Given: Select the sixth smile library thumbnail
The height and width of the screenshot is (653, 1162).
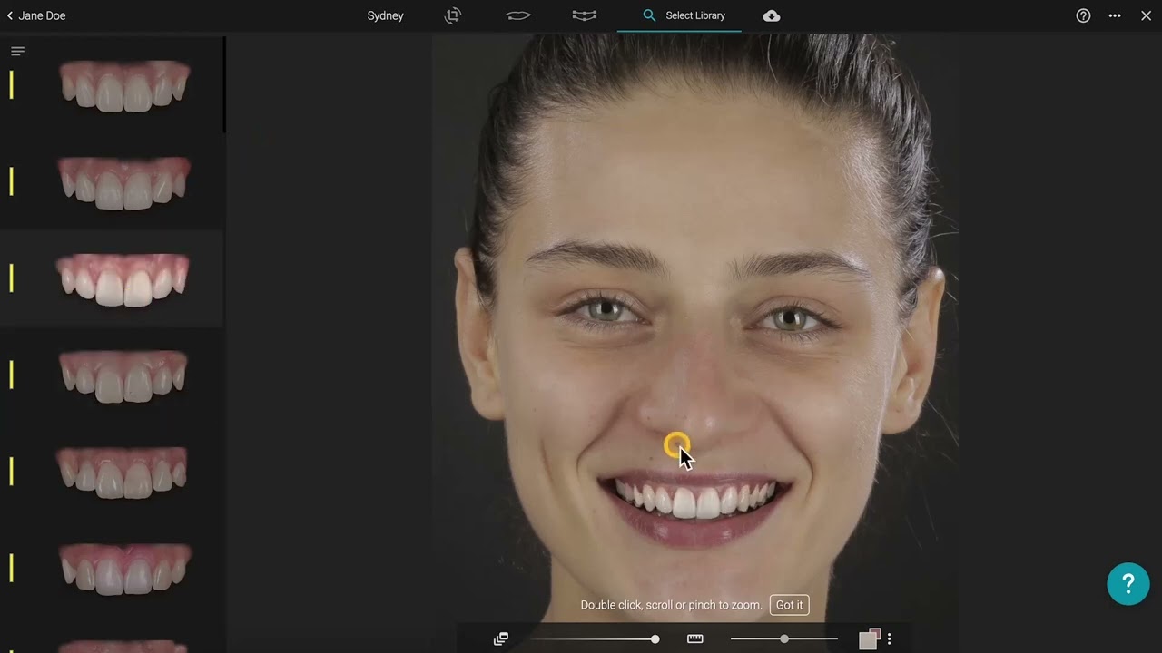Looking at the screenshot, I should click(124, 569).
